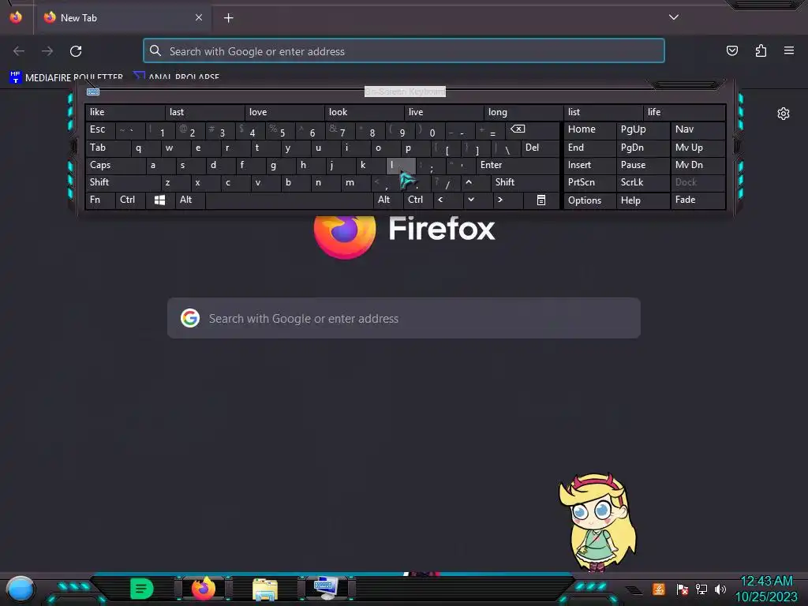Click the keyboard icon in on-screen keyboard title

coord(93,92)
